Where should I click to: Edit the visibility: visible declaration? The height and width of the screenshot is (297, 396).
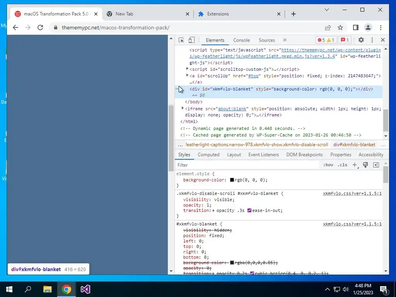pos(209,200)
